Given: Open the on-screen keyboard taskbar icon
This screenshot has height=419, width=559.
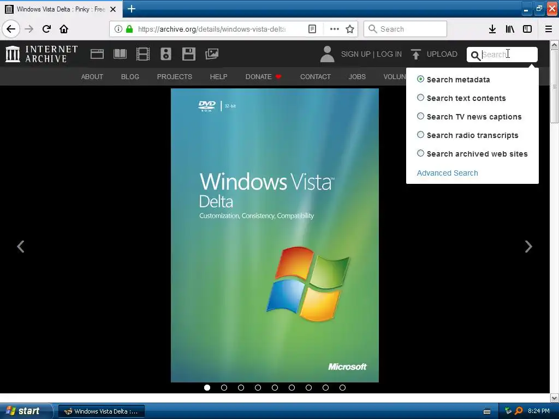Looking at the screenshot, I should [487, 411].
